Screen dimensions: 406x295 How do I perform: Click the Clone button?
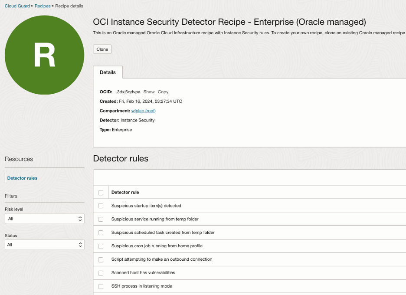pos(102,49)
